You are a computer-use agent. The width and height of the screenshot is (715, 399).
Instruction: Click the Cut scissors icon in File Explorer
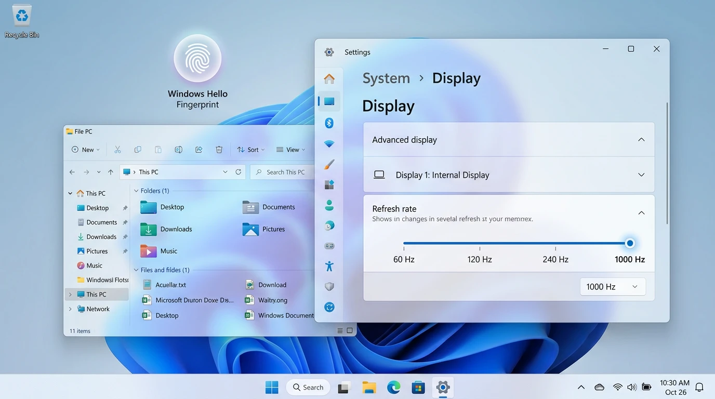(117, 150)
